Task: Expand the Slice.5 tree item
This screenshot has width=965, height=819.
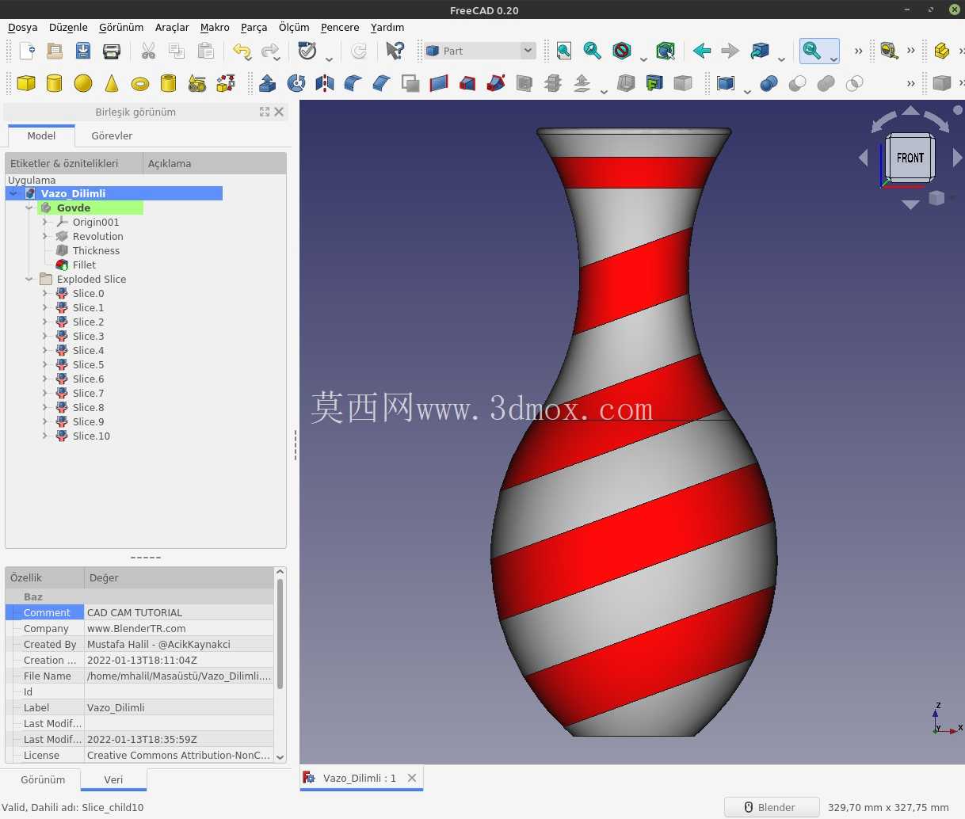Action: 45,364
